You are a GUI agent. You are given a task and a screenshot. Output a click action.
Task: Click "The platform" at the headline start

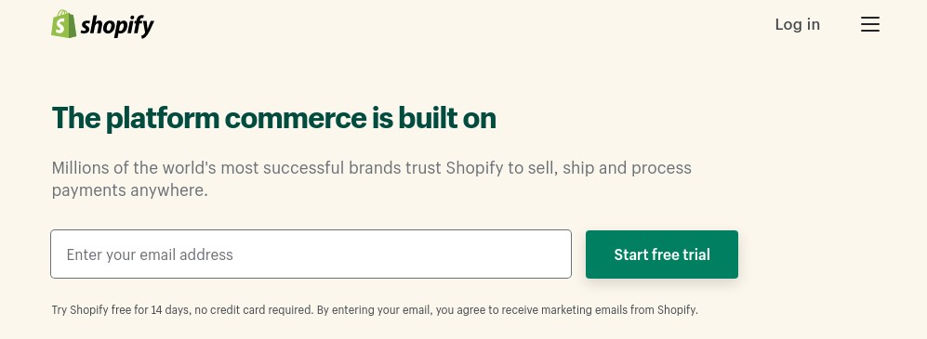tap(136, 118)
